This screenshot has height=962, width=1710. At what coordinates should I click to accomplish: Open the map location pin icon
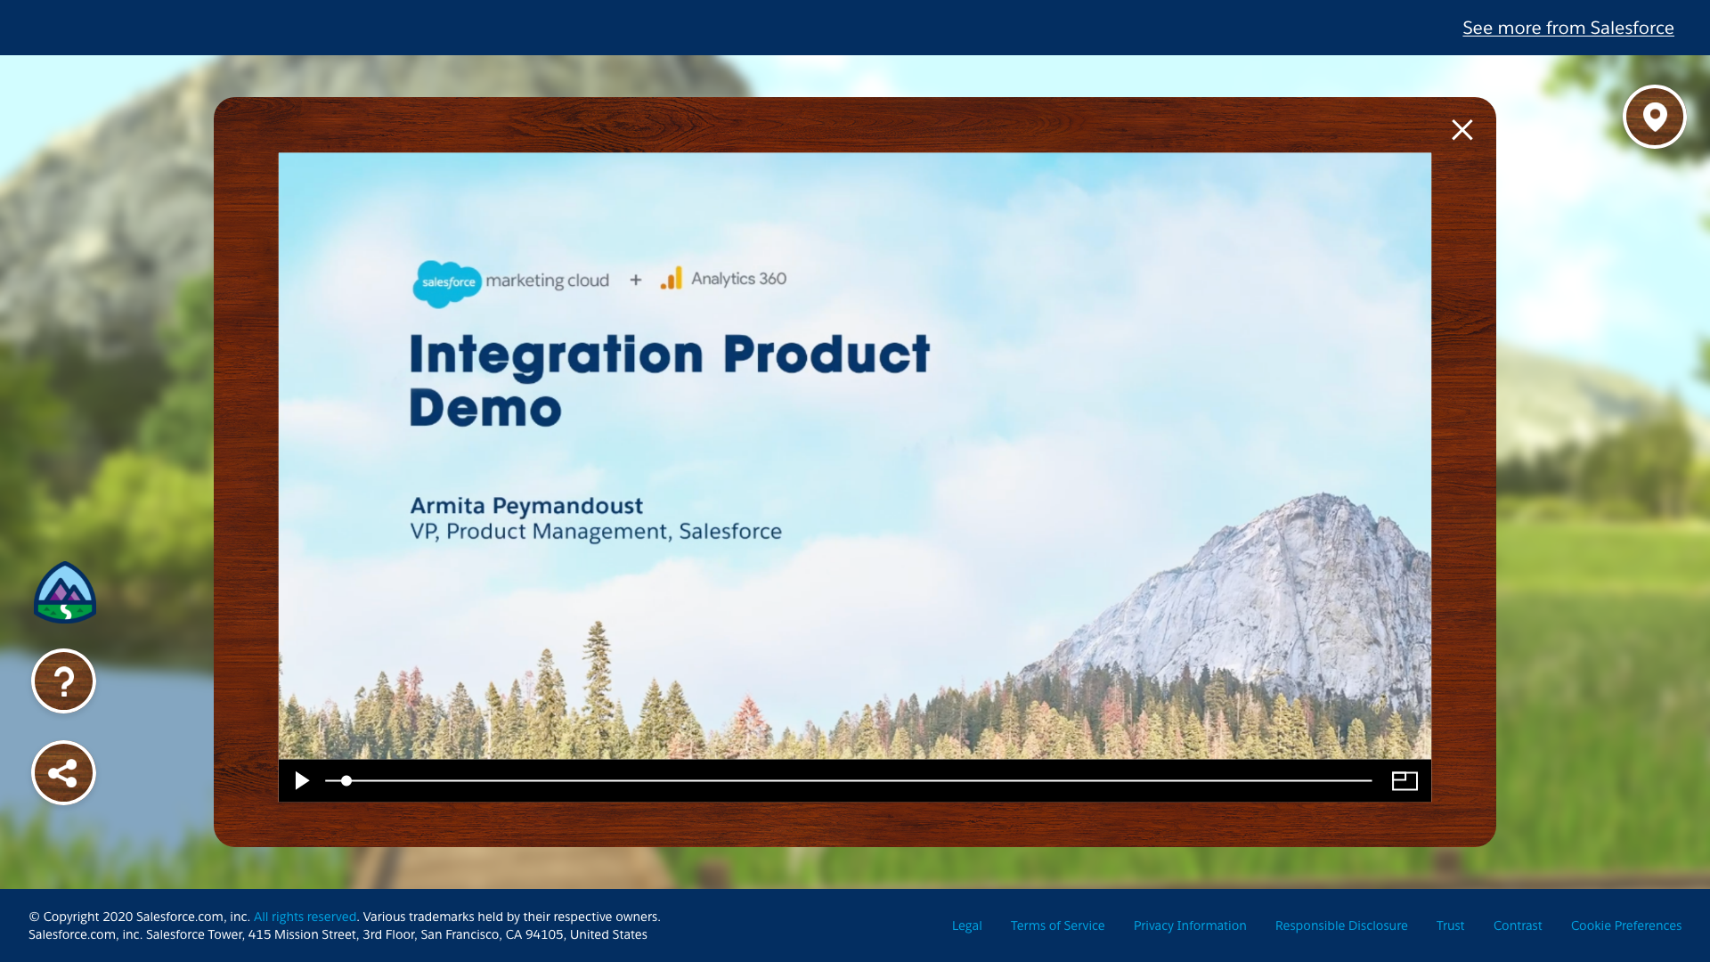(x=1654, y=117)
